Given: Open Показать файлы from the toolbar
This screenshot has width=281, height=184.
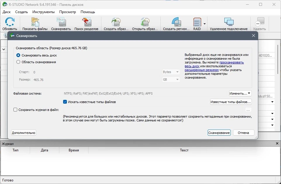Looking at the screenshot, I should (35, 24).
